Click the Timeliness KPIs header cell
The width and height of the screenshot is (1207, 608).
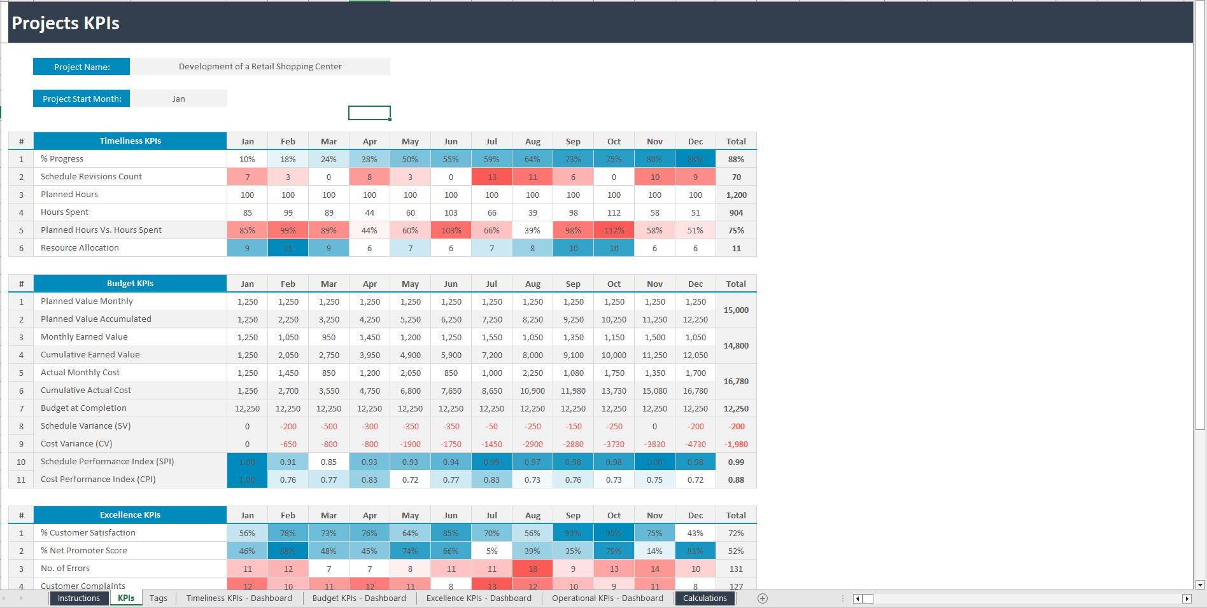[130, 141]
